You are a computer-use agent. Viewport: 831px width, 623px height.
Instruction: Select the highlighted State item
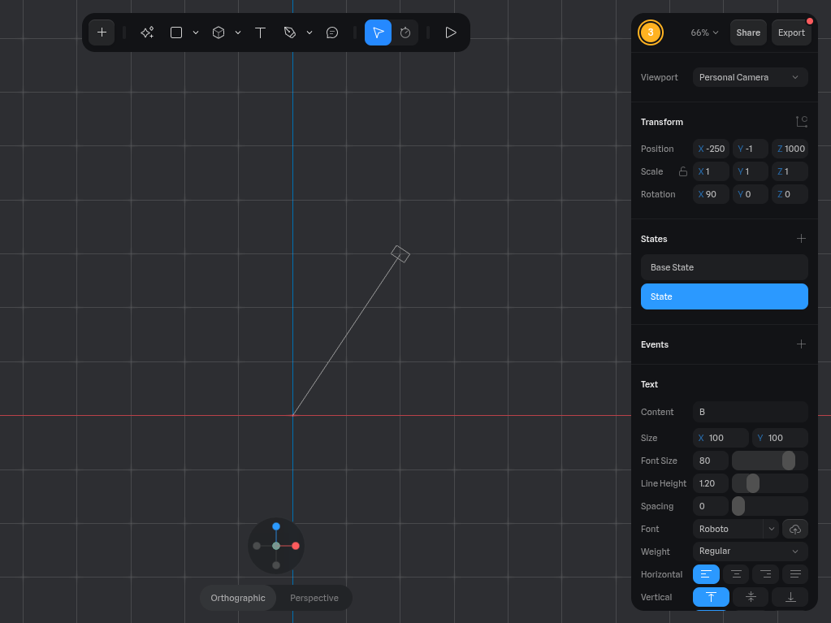click(725, 296)
